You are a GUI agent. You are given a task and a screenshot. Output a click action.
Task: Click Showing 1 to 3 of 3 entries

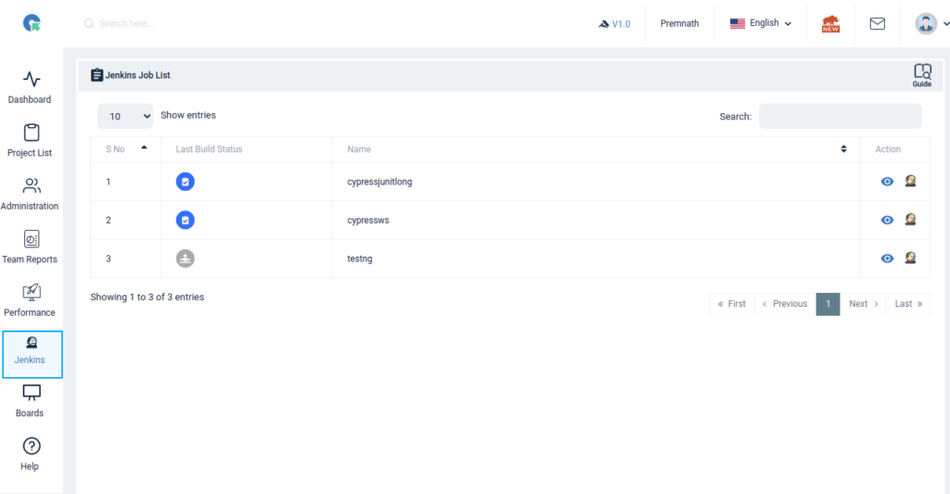pos(148,298)
